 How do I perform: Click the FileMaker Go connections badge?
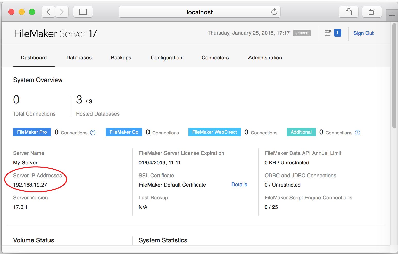[124, 132]
